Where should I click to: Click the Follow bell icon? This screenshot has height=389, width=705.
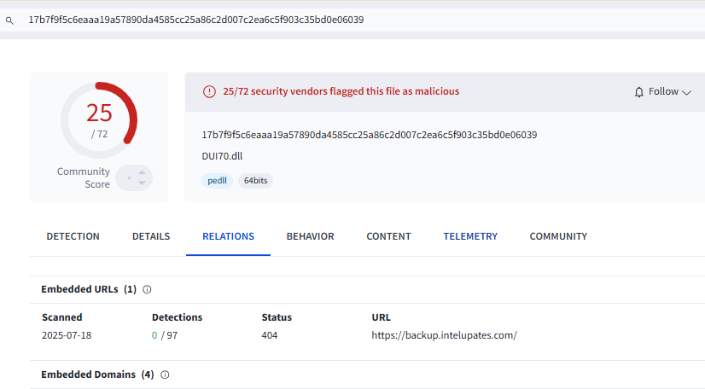click(639, 92)
